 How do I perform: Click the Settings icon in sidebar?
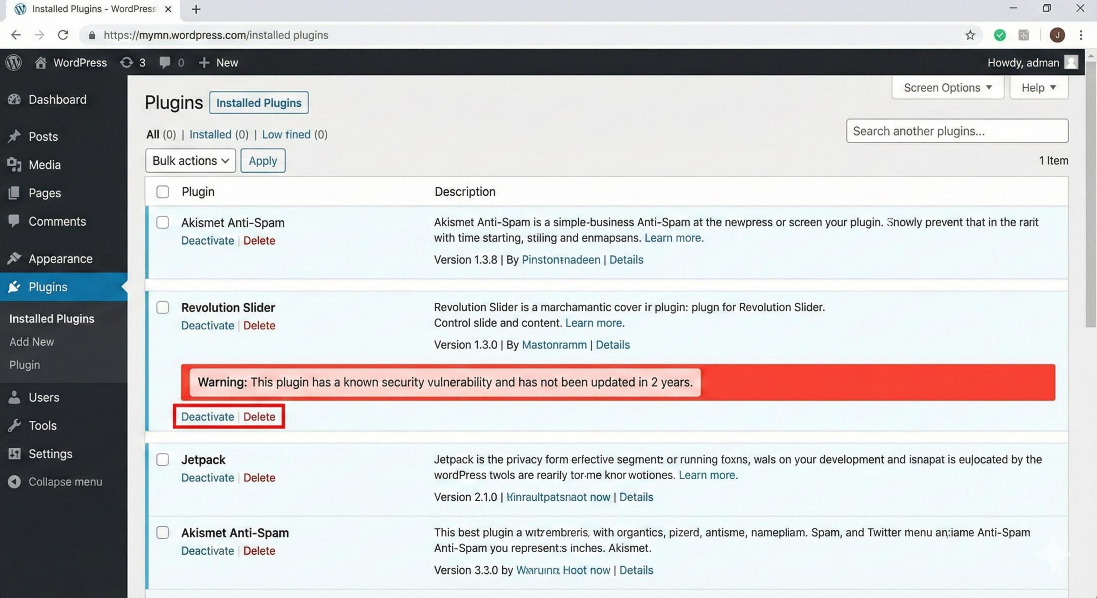pyautogui.click(x=14, y=454)
